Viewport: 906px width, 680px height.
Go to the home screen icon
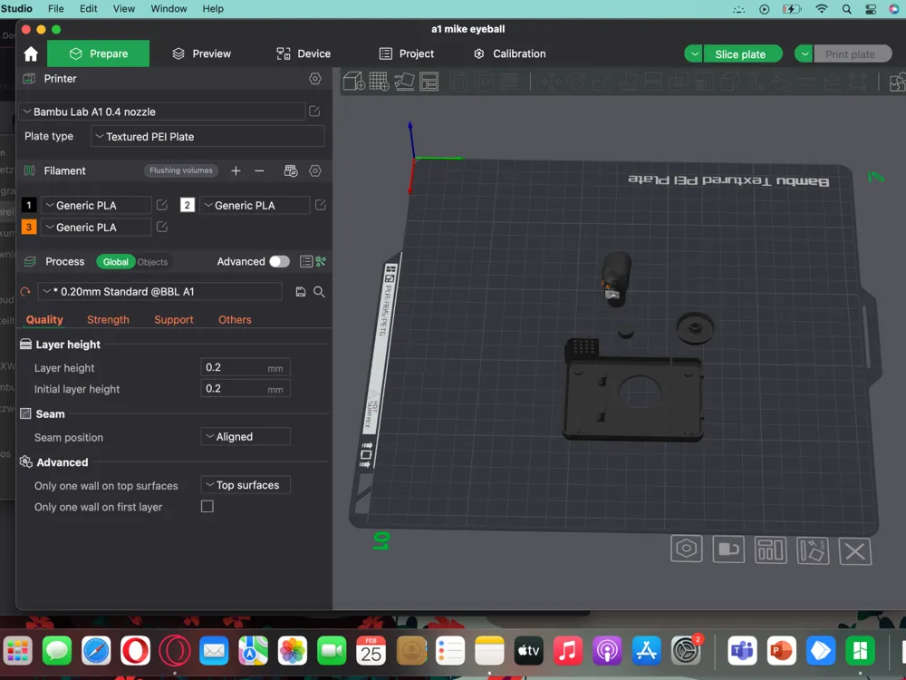[31, 53]
